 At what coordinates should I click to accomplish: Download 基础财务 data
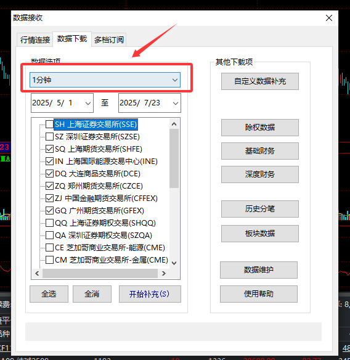(x=260, y=151)
